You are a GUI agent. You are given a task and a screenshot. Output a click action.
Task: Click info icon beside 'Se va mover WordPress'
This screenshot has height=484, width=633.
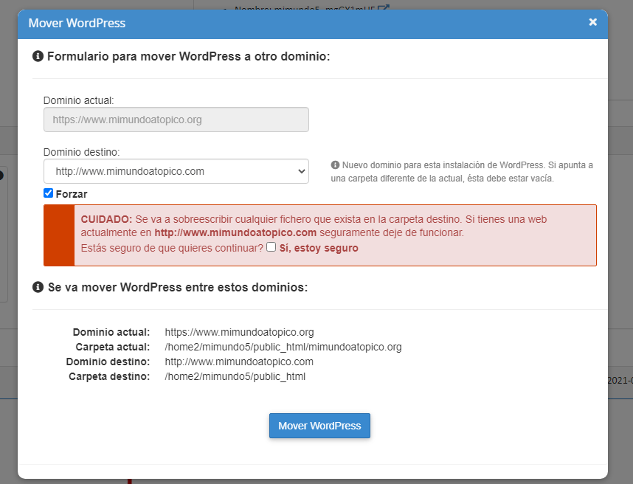(38, 287)
